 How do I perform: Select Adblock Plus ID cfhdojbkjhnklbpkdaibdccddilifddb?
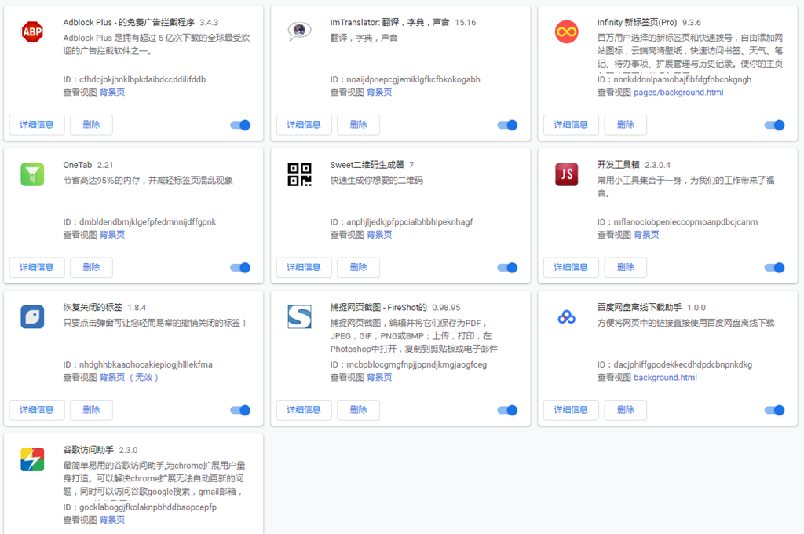pyautogui.click(x=143, y=79)
